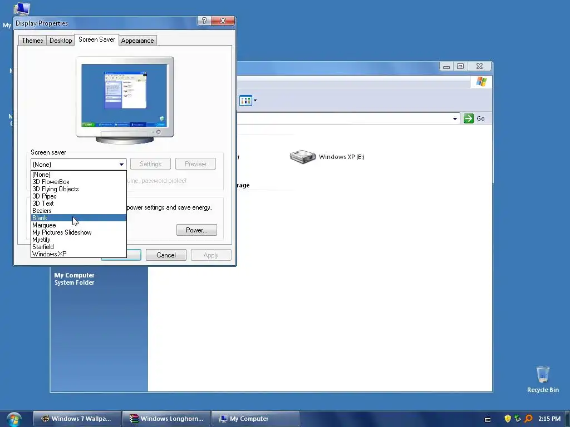This screenshot has width=570, height=427.
Task: Choose 3D Flying Objects screen saver
Action: (x=78, y=189)
